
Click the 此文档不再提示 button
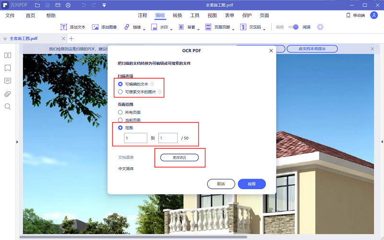click(x=312, y=49)
